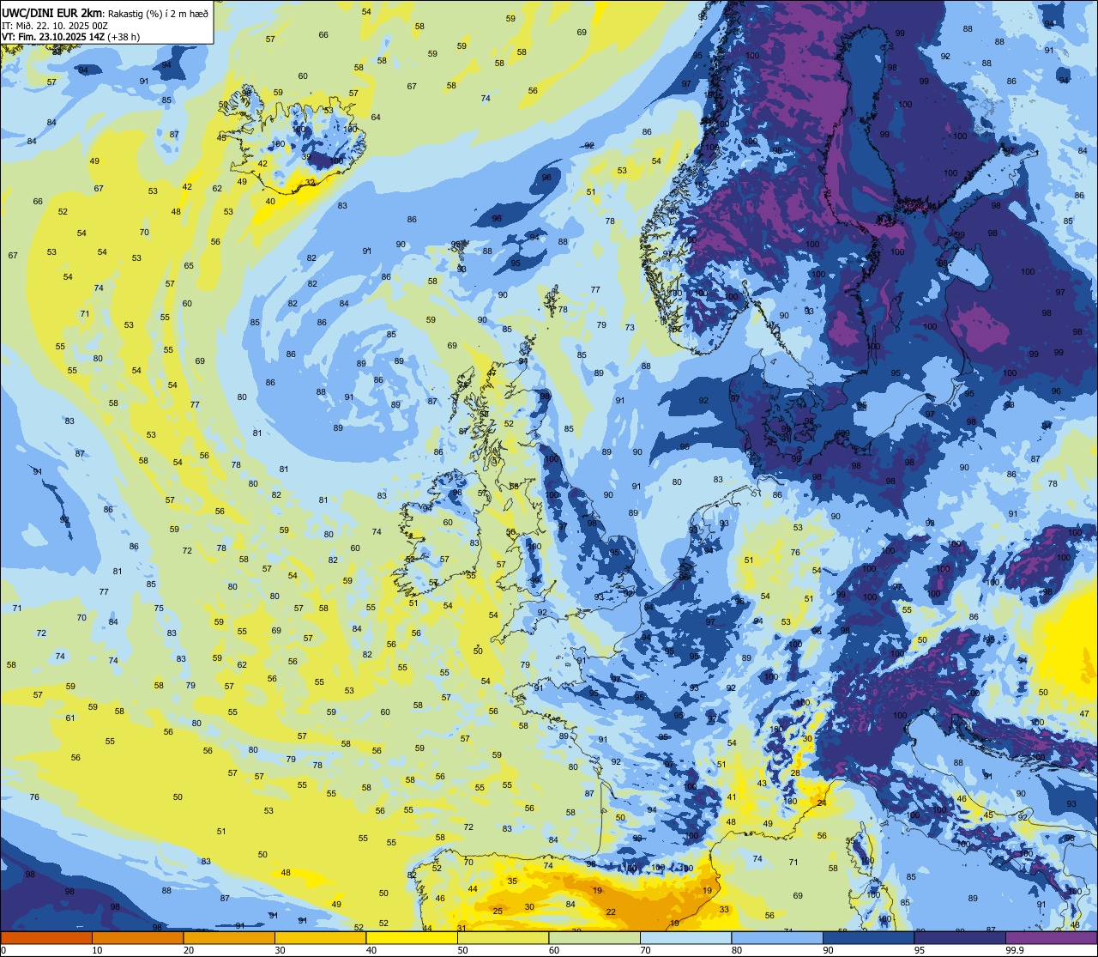Viewport: 1098px width, 957px height.
Task: Click the "95" legend scale label
Action: click(x=920, y=950)
